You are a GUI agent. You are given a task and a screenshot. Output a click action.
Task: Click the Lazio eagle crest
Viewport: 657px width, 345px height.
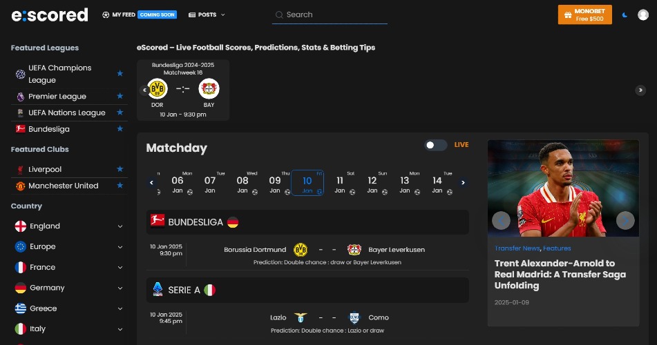(301, 318)
